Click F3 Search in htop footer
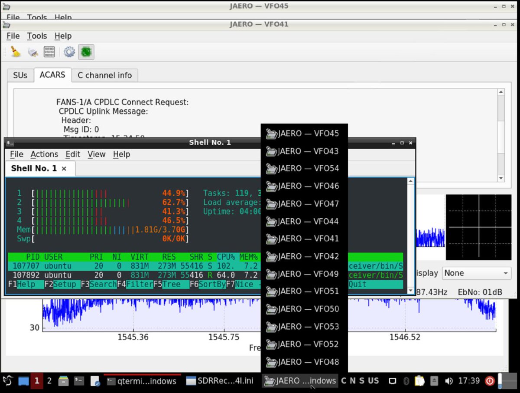 coord(99,285)
